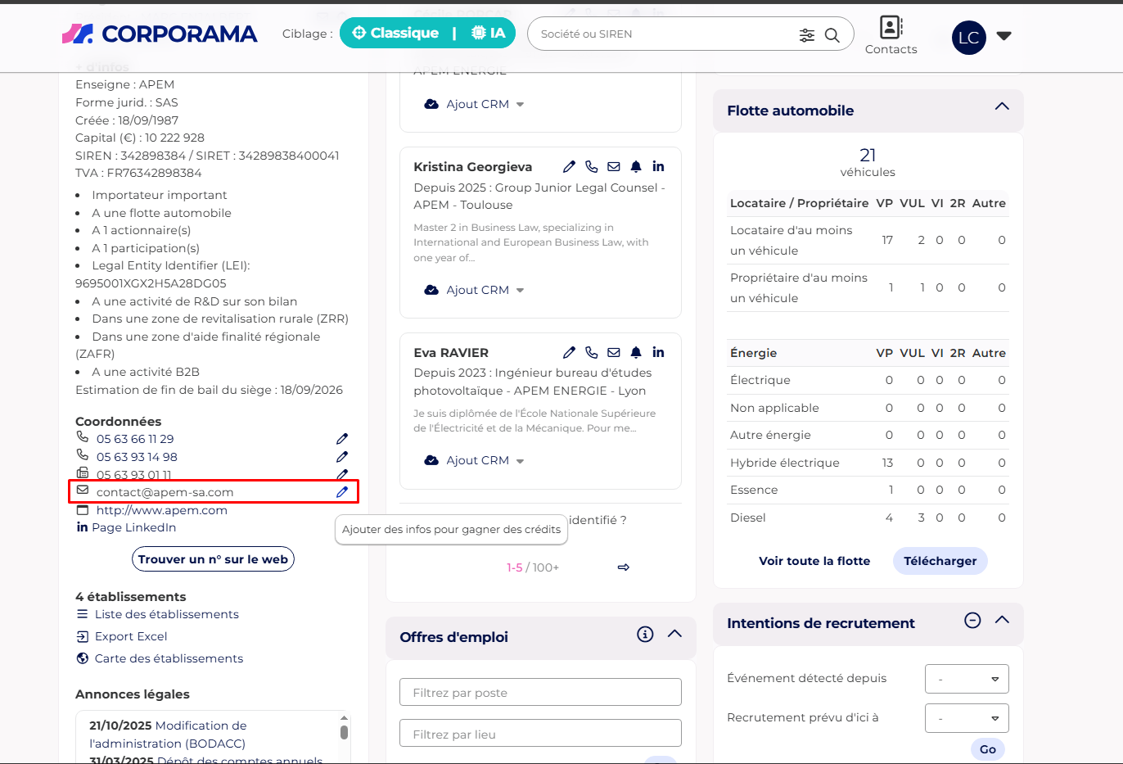The width and height of the screenshot is (1123, 764).
Task: Open the advanced search filters icon
Action: [807, 34]
